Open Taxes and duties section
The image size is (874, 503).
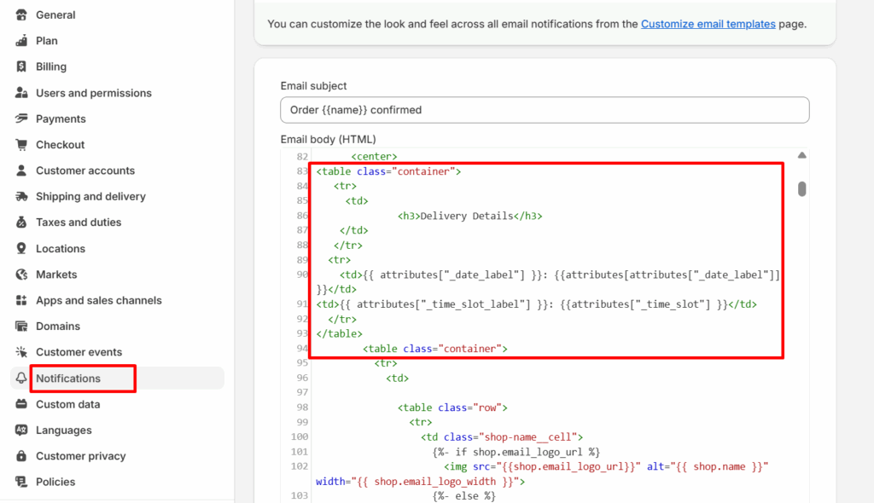79,223
